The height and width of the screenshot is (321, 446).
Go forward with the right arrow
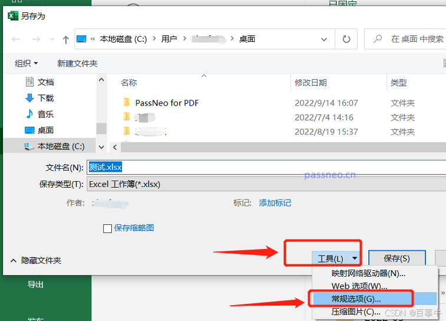[36, 39]
